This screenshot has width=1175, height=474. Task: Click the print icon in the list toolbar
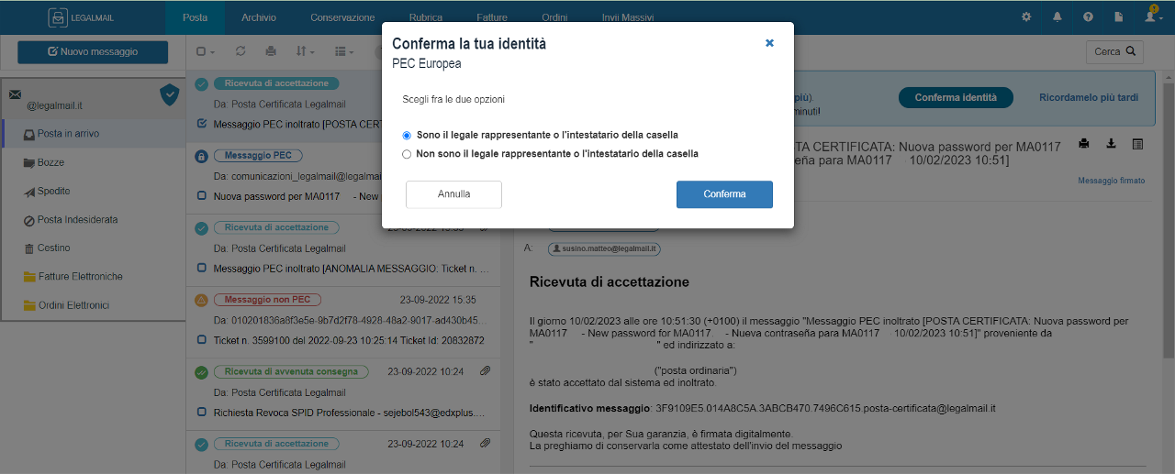[x=270, y=51]
